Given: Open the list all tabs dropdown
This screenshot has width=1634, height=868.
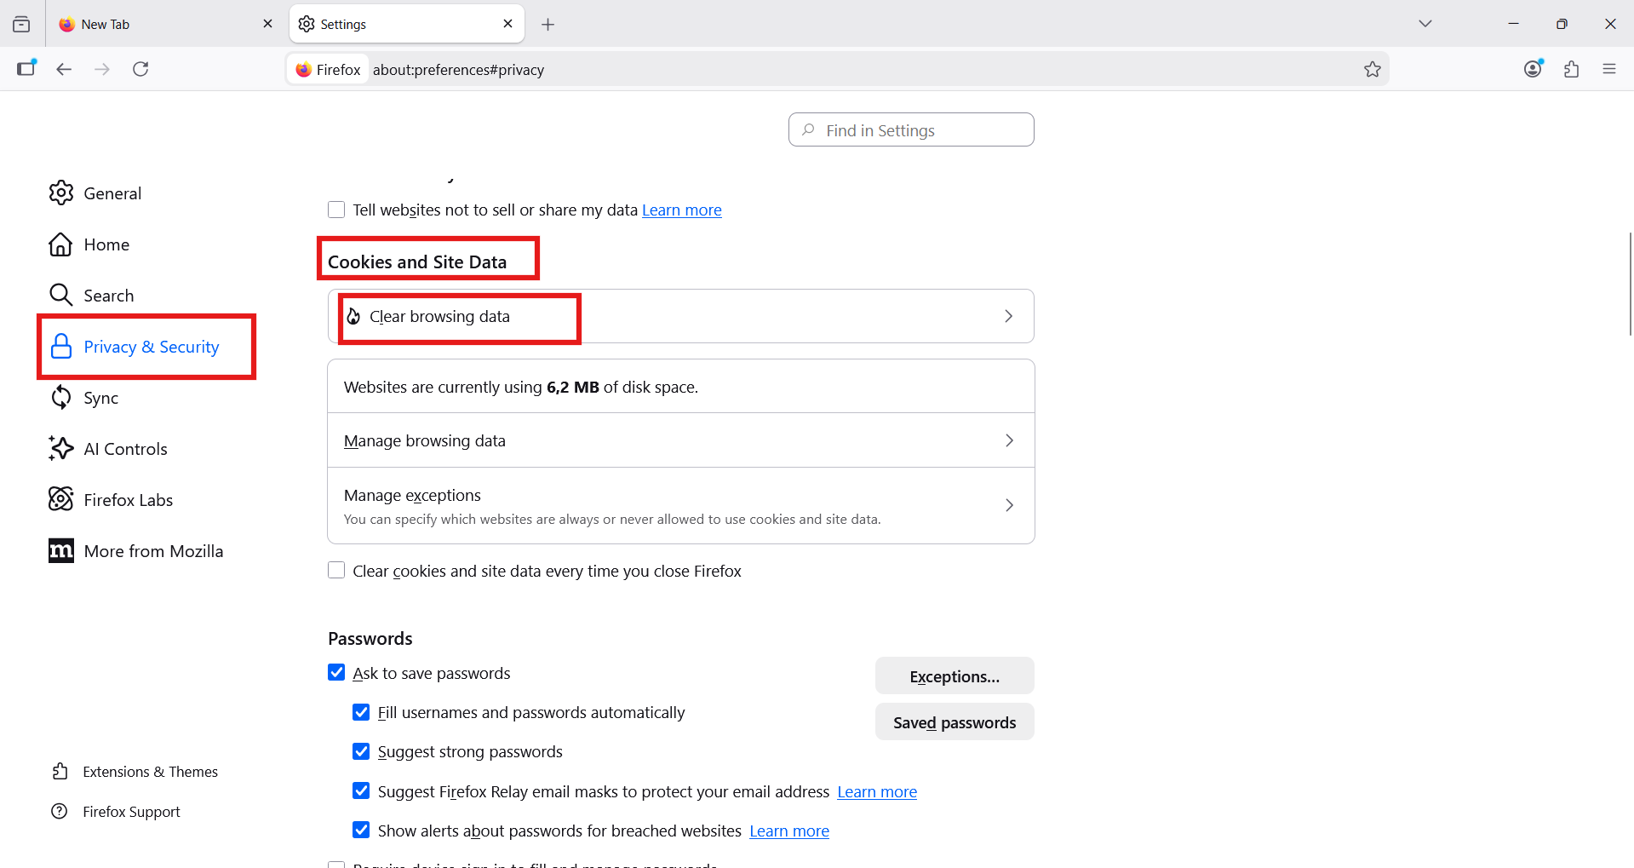Looking at the screenshot, I should [x=1425, y=24].
